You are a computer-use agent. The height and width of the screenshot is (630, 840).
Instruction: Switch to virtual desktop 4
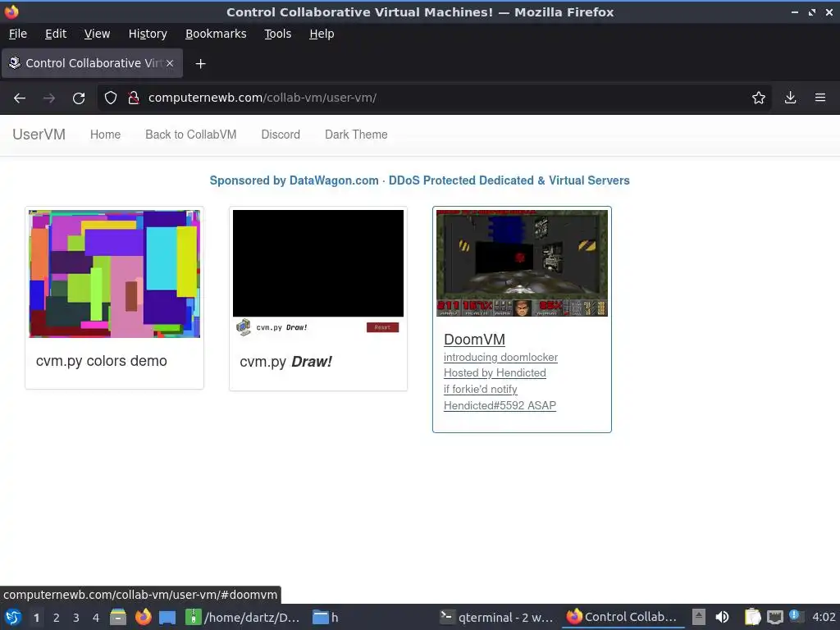tap(96, 618)
